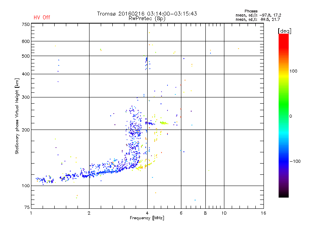The image size is (310, 232).
Task: Click the x-axis tick '10'
Action: point(224,213)
